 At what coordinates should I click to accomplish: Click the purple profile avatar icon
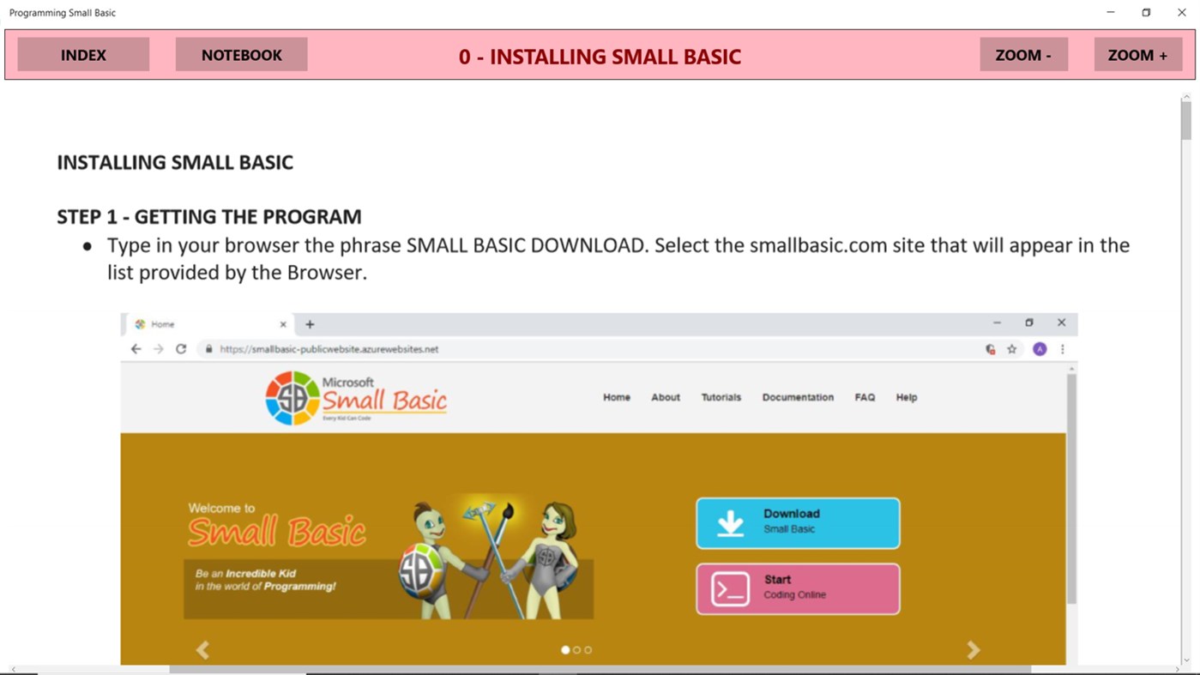[1040, 349]
